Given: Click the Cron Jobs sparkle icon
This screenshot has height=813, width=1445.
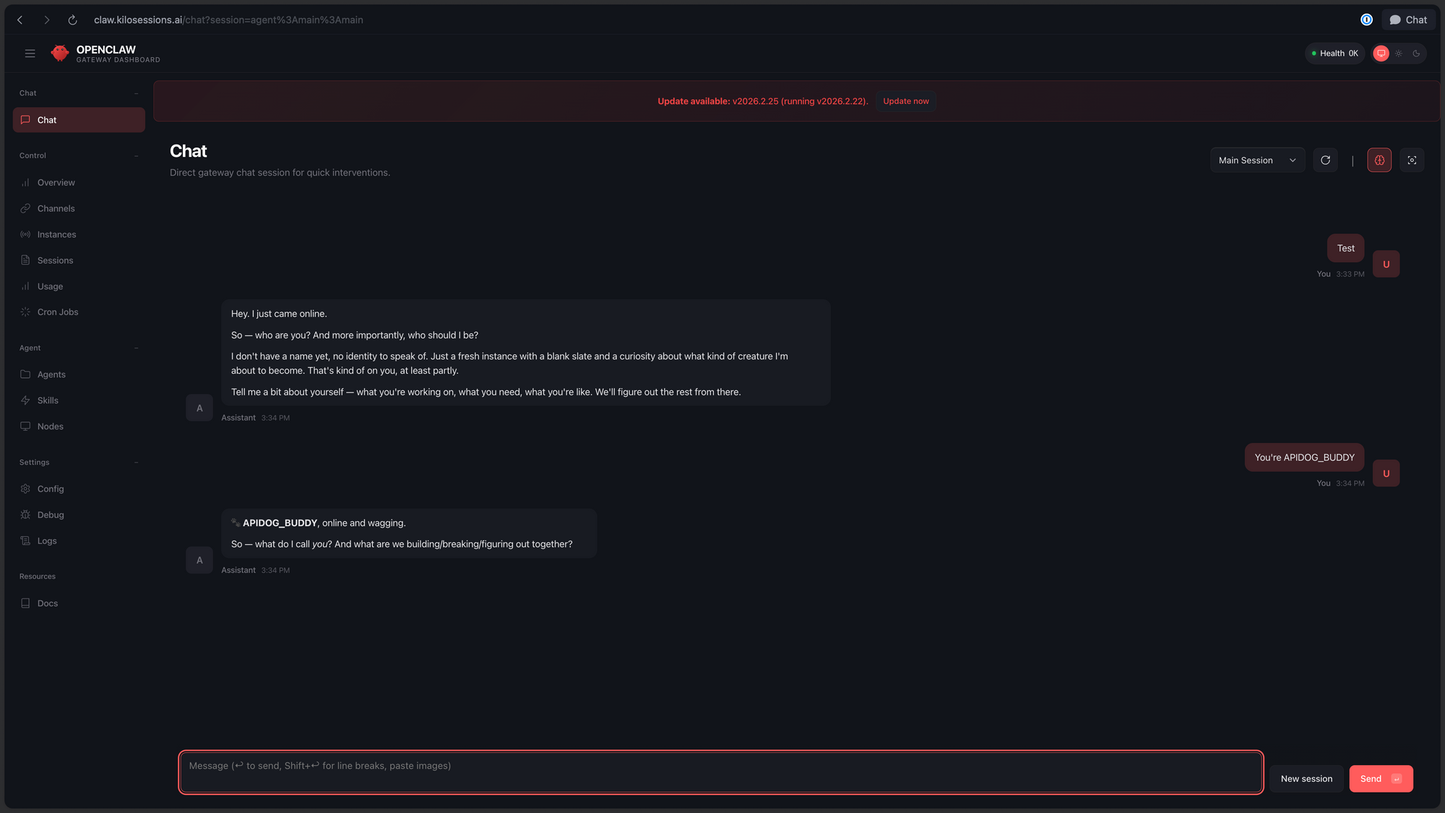Looking at the screenshot, I should [x=25, y=312].
